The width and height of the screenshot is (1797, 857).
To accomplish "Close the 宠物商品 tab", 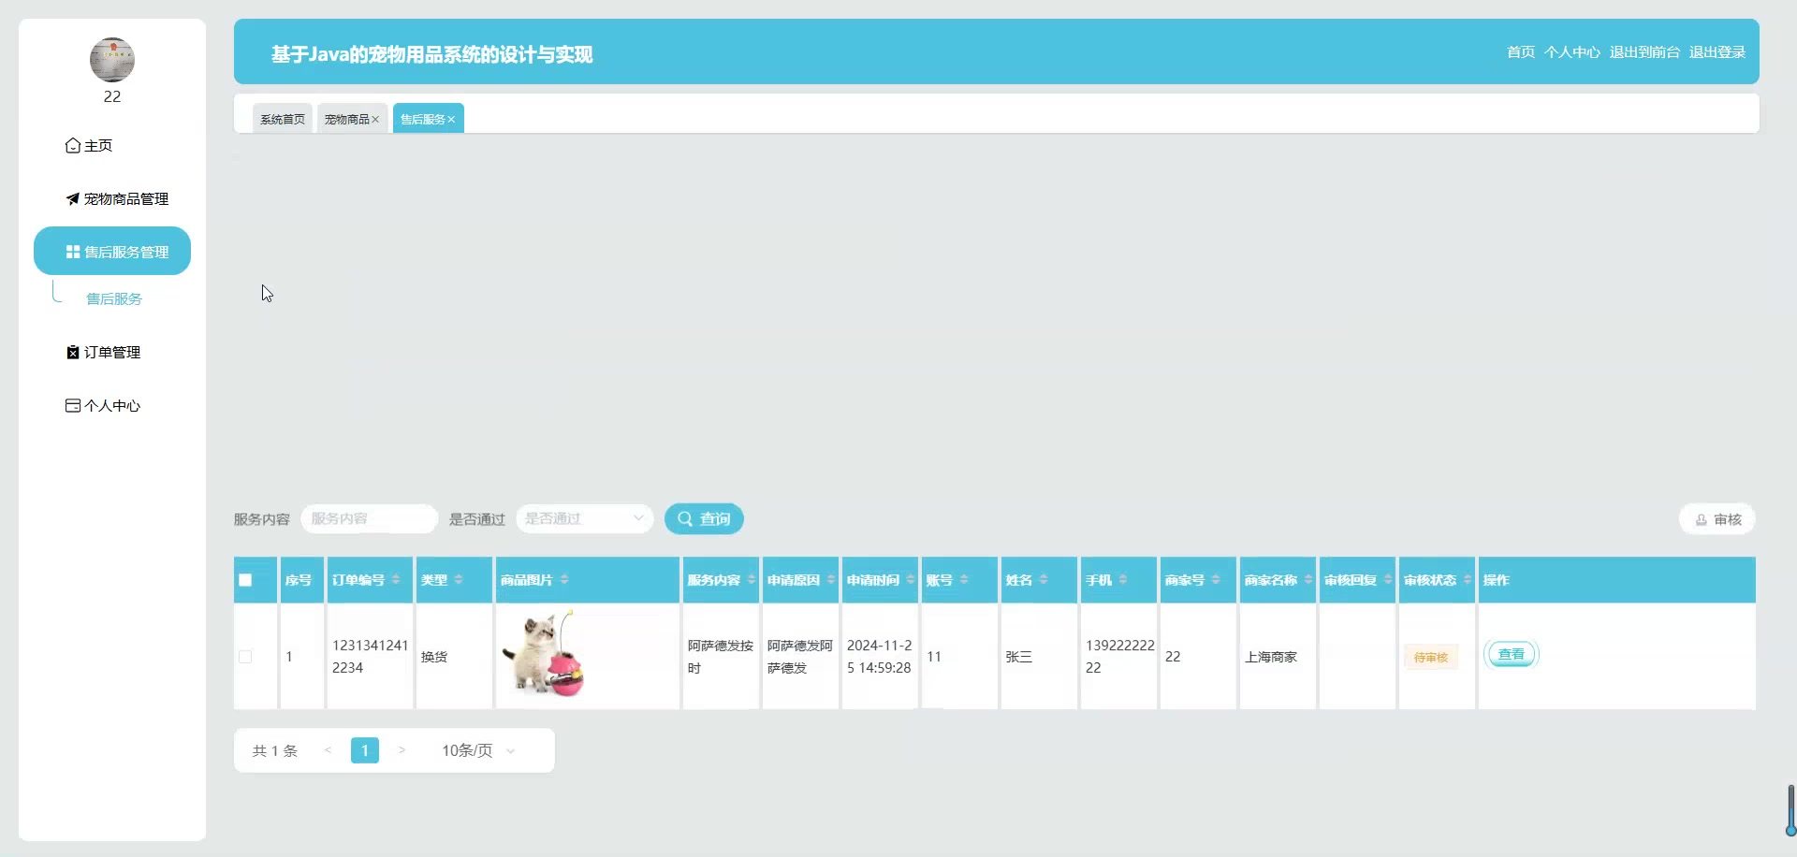I will (375, 119).
